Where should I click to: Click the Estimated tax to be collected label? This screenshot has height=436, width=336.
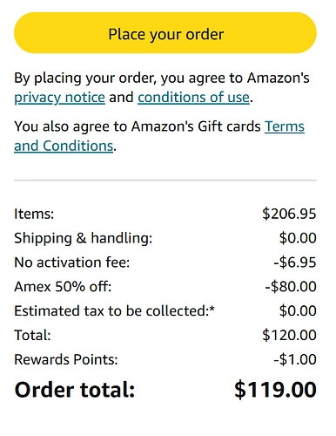click(x=114, y=311)
